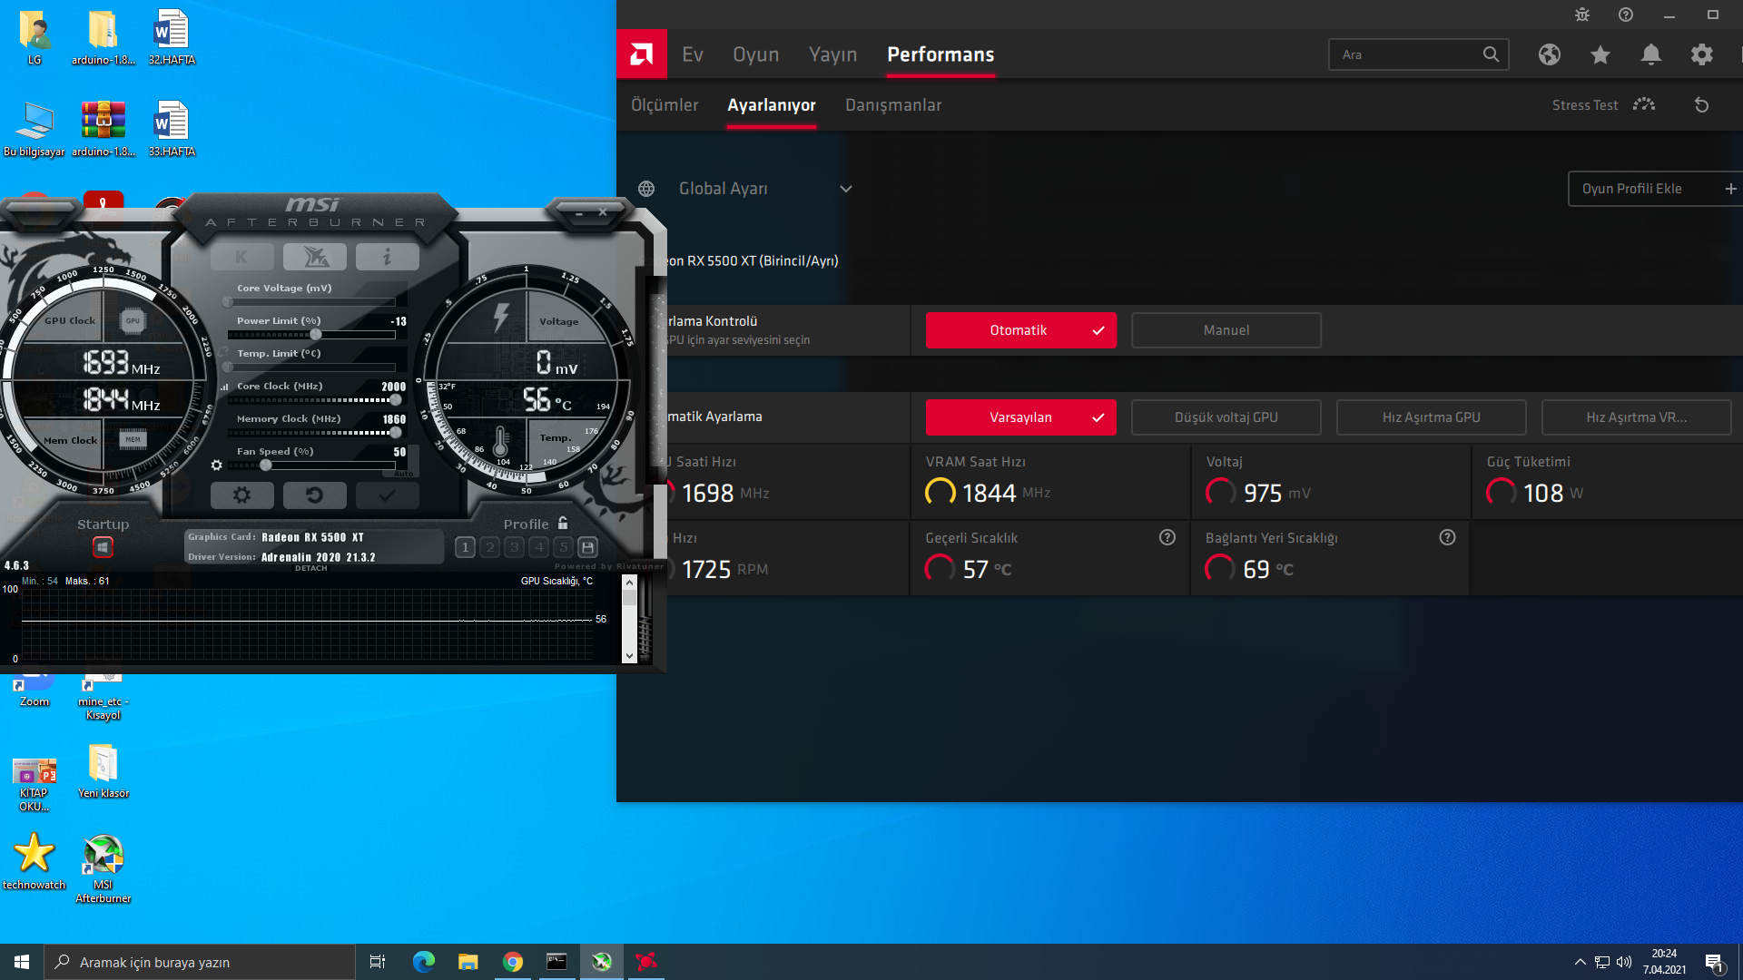This screenshot has width=1743, height=980.
Task: Open Afterburner info (i) button
Action: [x=387, y=258]
